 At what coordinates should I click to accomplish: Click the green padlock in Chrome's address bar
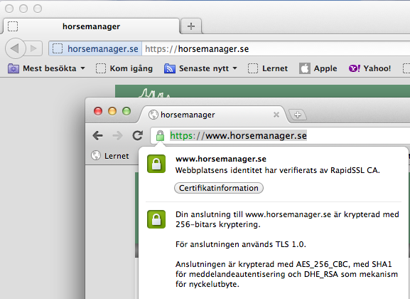[160, 136]
